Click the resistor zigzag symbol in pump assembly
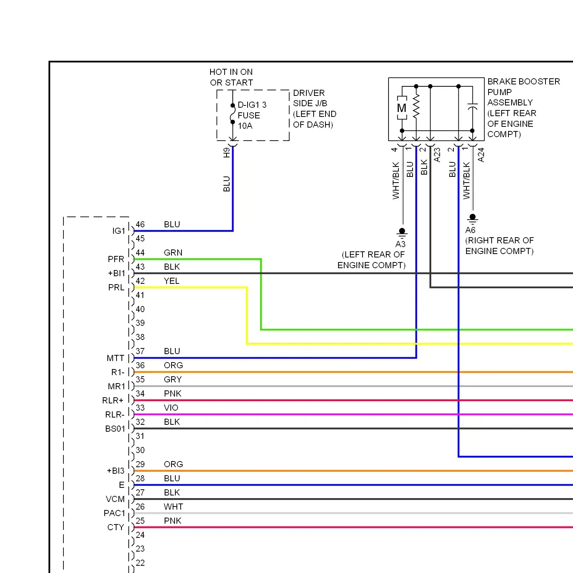Image resolution: width=573 pixels, height=573 pixels. click(x=416, y=107)
